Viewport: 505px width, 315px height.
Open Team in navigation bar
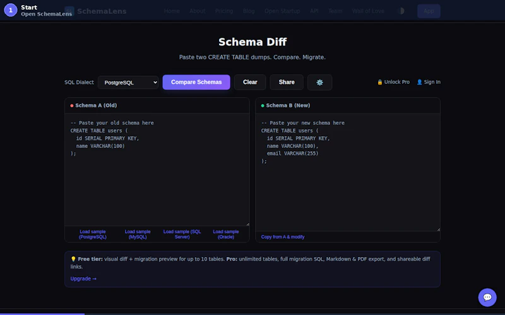pyautogui.click(x=335, y=11)
